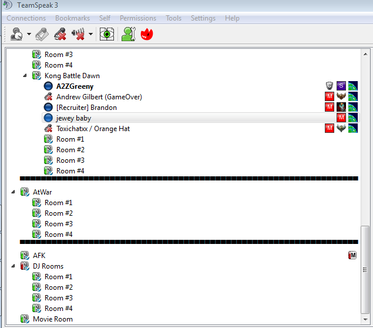Click the green contacts manager icon
Viewport: 373px width, 328px height.
click(129, 34)
